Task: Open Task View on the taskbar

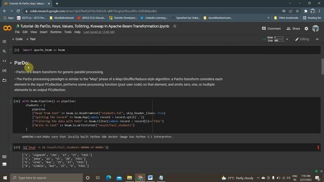Action: point(98,177)
